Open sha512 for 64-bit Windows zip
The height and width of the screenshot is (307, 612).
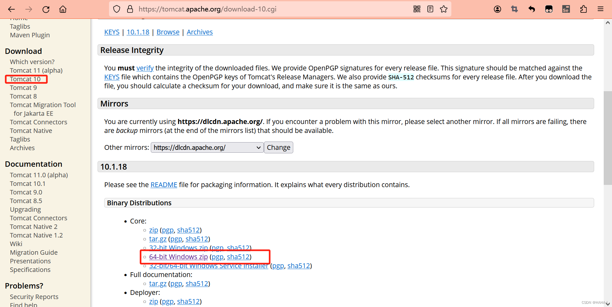pyautogui.click(x=238, y=257)
